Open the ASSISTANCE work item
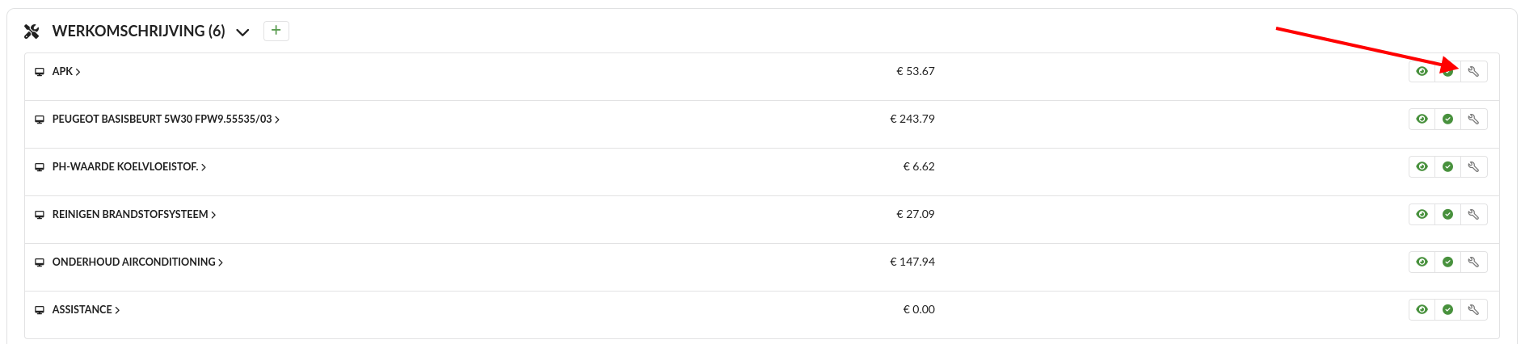 [82, 310]
